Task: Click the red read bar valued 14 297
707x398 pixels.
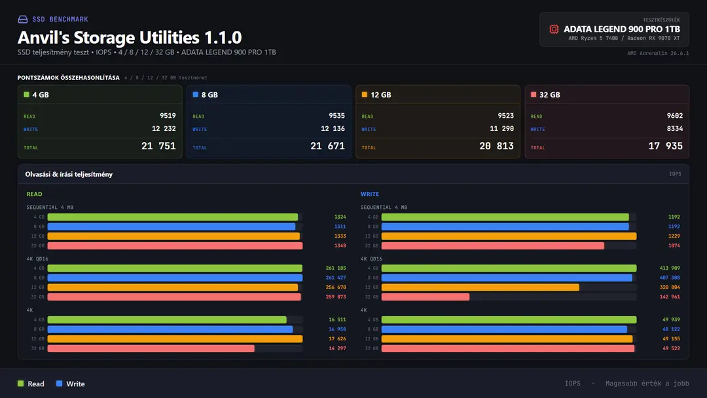Action: coord(151,348)
